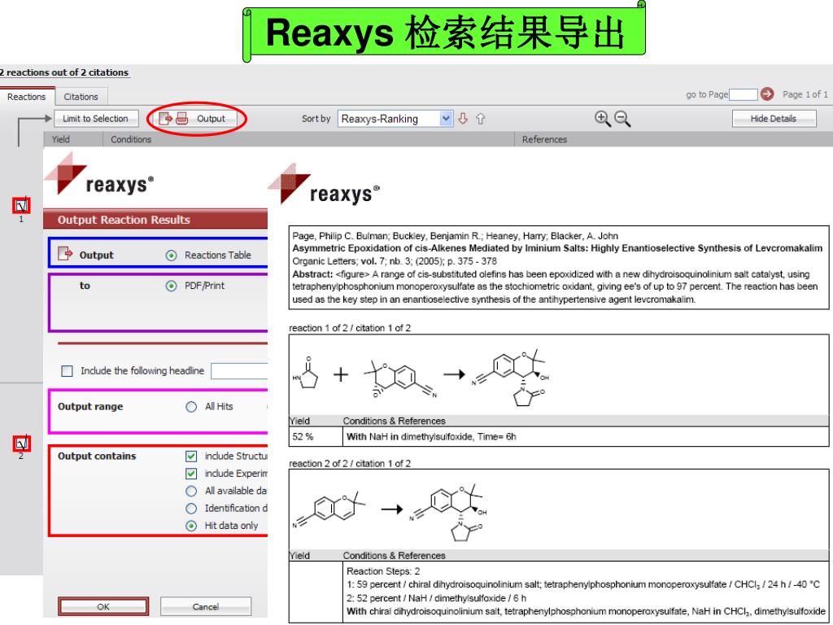Switch to the Reactions tab
Screen dimensions: 833x625
(x=27, y=97)
